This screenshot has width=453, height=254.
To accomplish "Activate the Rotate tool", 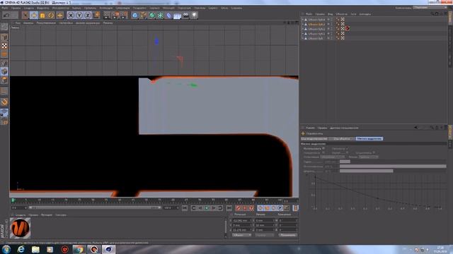I will tap(51, 15).
